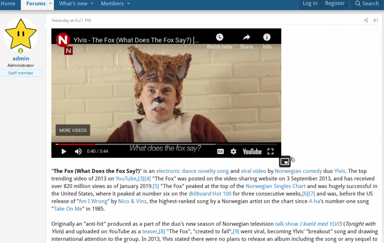Click citation [8] reference
The image size is (384, 243).
point(162,231)
